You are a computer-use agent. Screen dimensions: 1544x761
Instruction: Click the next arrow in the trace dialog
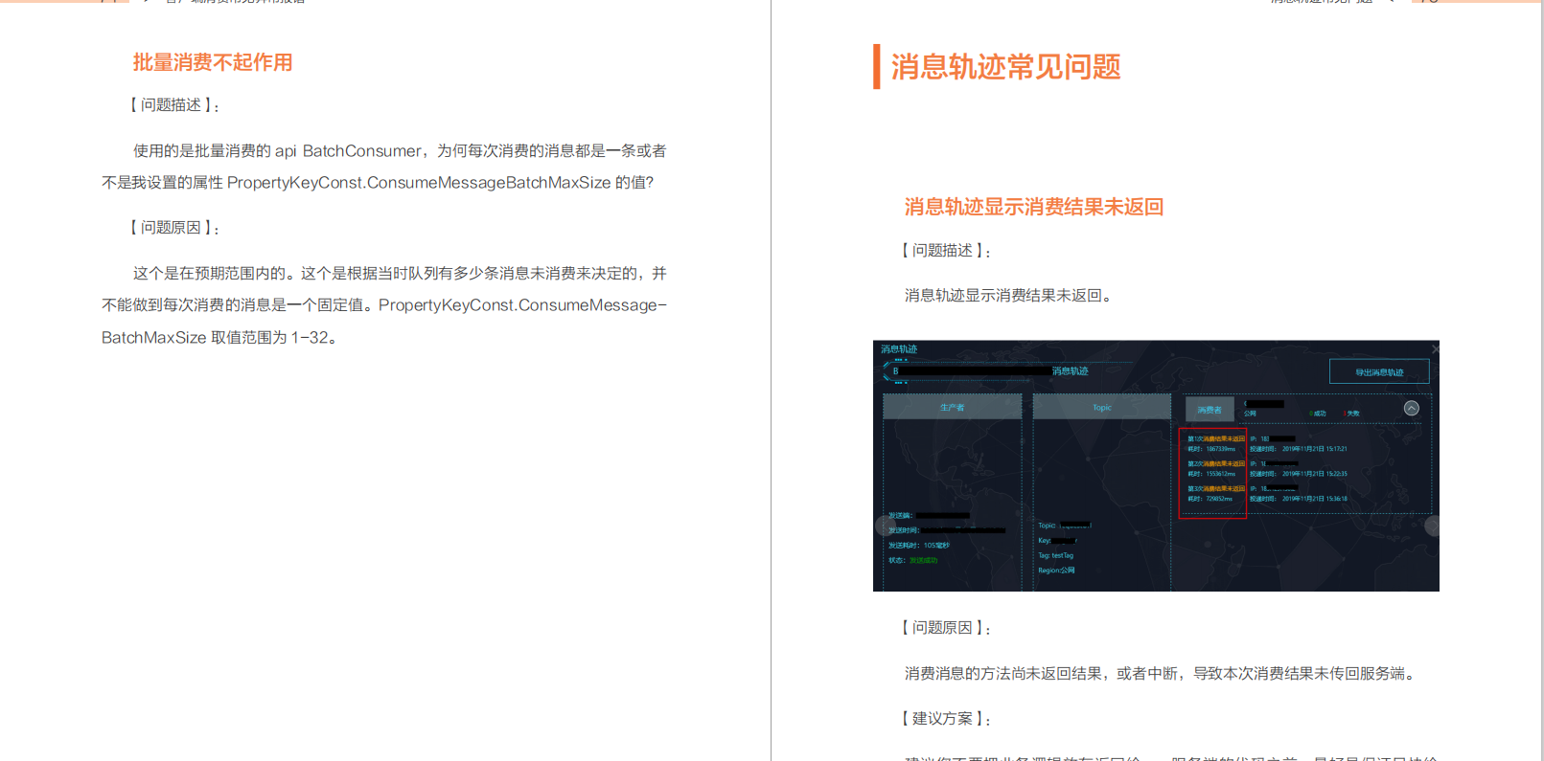(x=1432, y=526)
